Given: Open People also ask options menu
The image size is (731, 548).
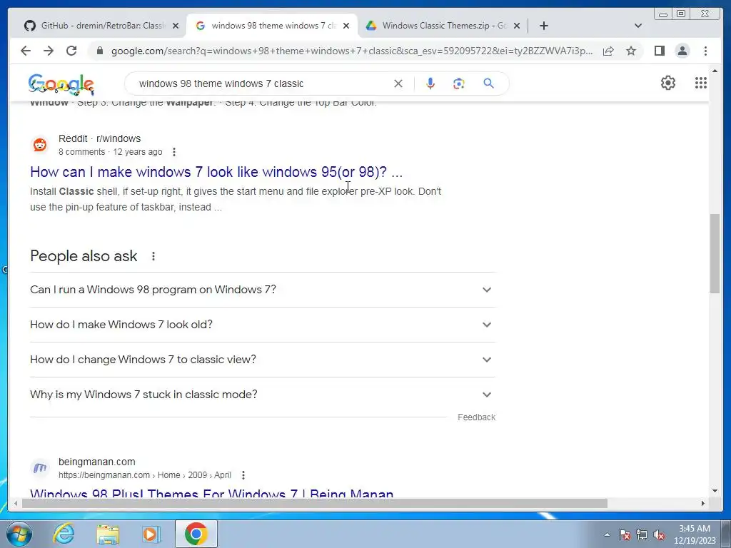Looking at the screenshot, I should (153, 256).
